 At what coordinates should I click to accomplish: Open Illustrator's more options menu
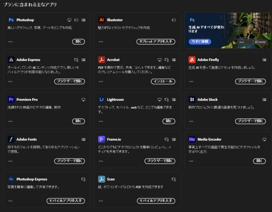(x=101, y=42)
